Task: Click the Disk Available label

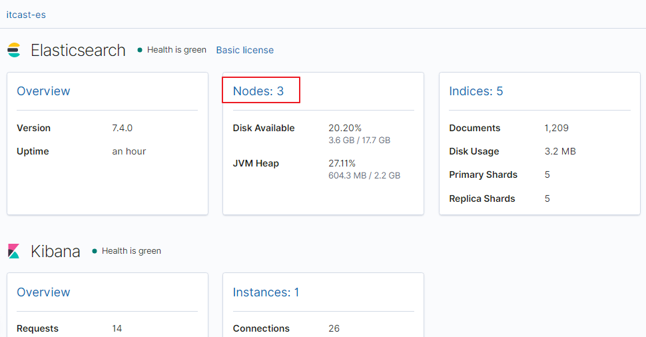Action: tap(264, 128)
